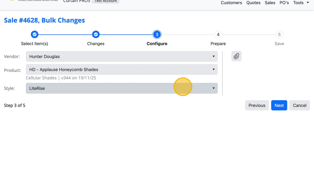Screen dimensions: 314x175
Task: Open the Customers menu
Action: click(231, 3)
